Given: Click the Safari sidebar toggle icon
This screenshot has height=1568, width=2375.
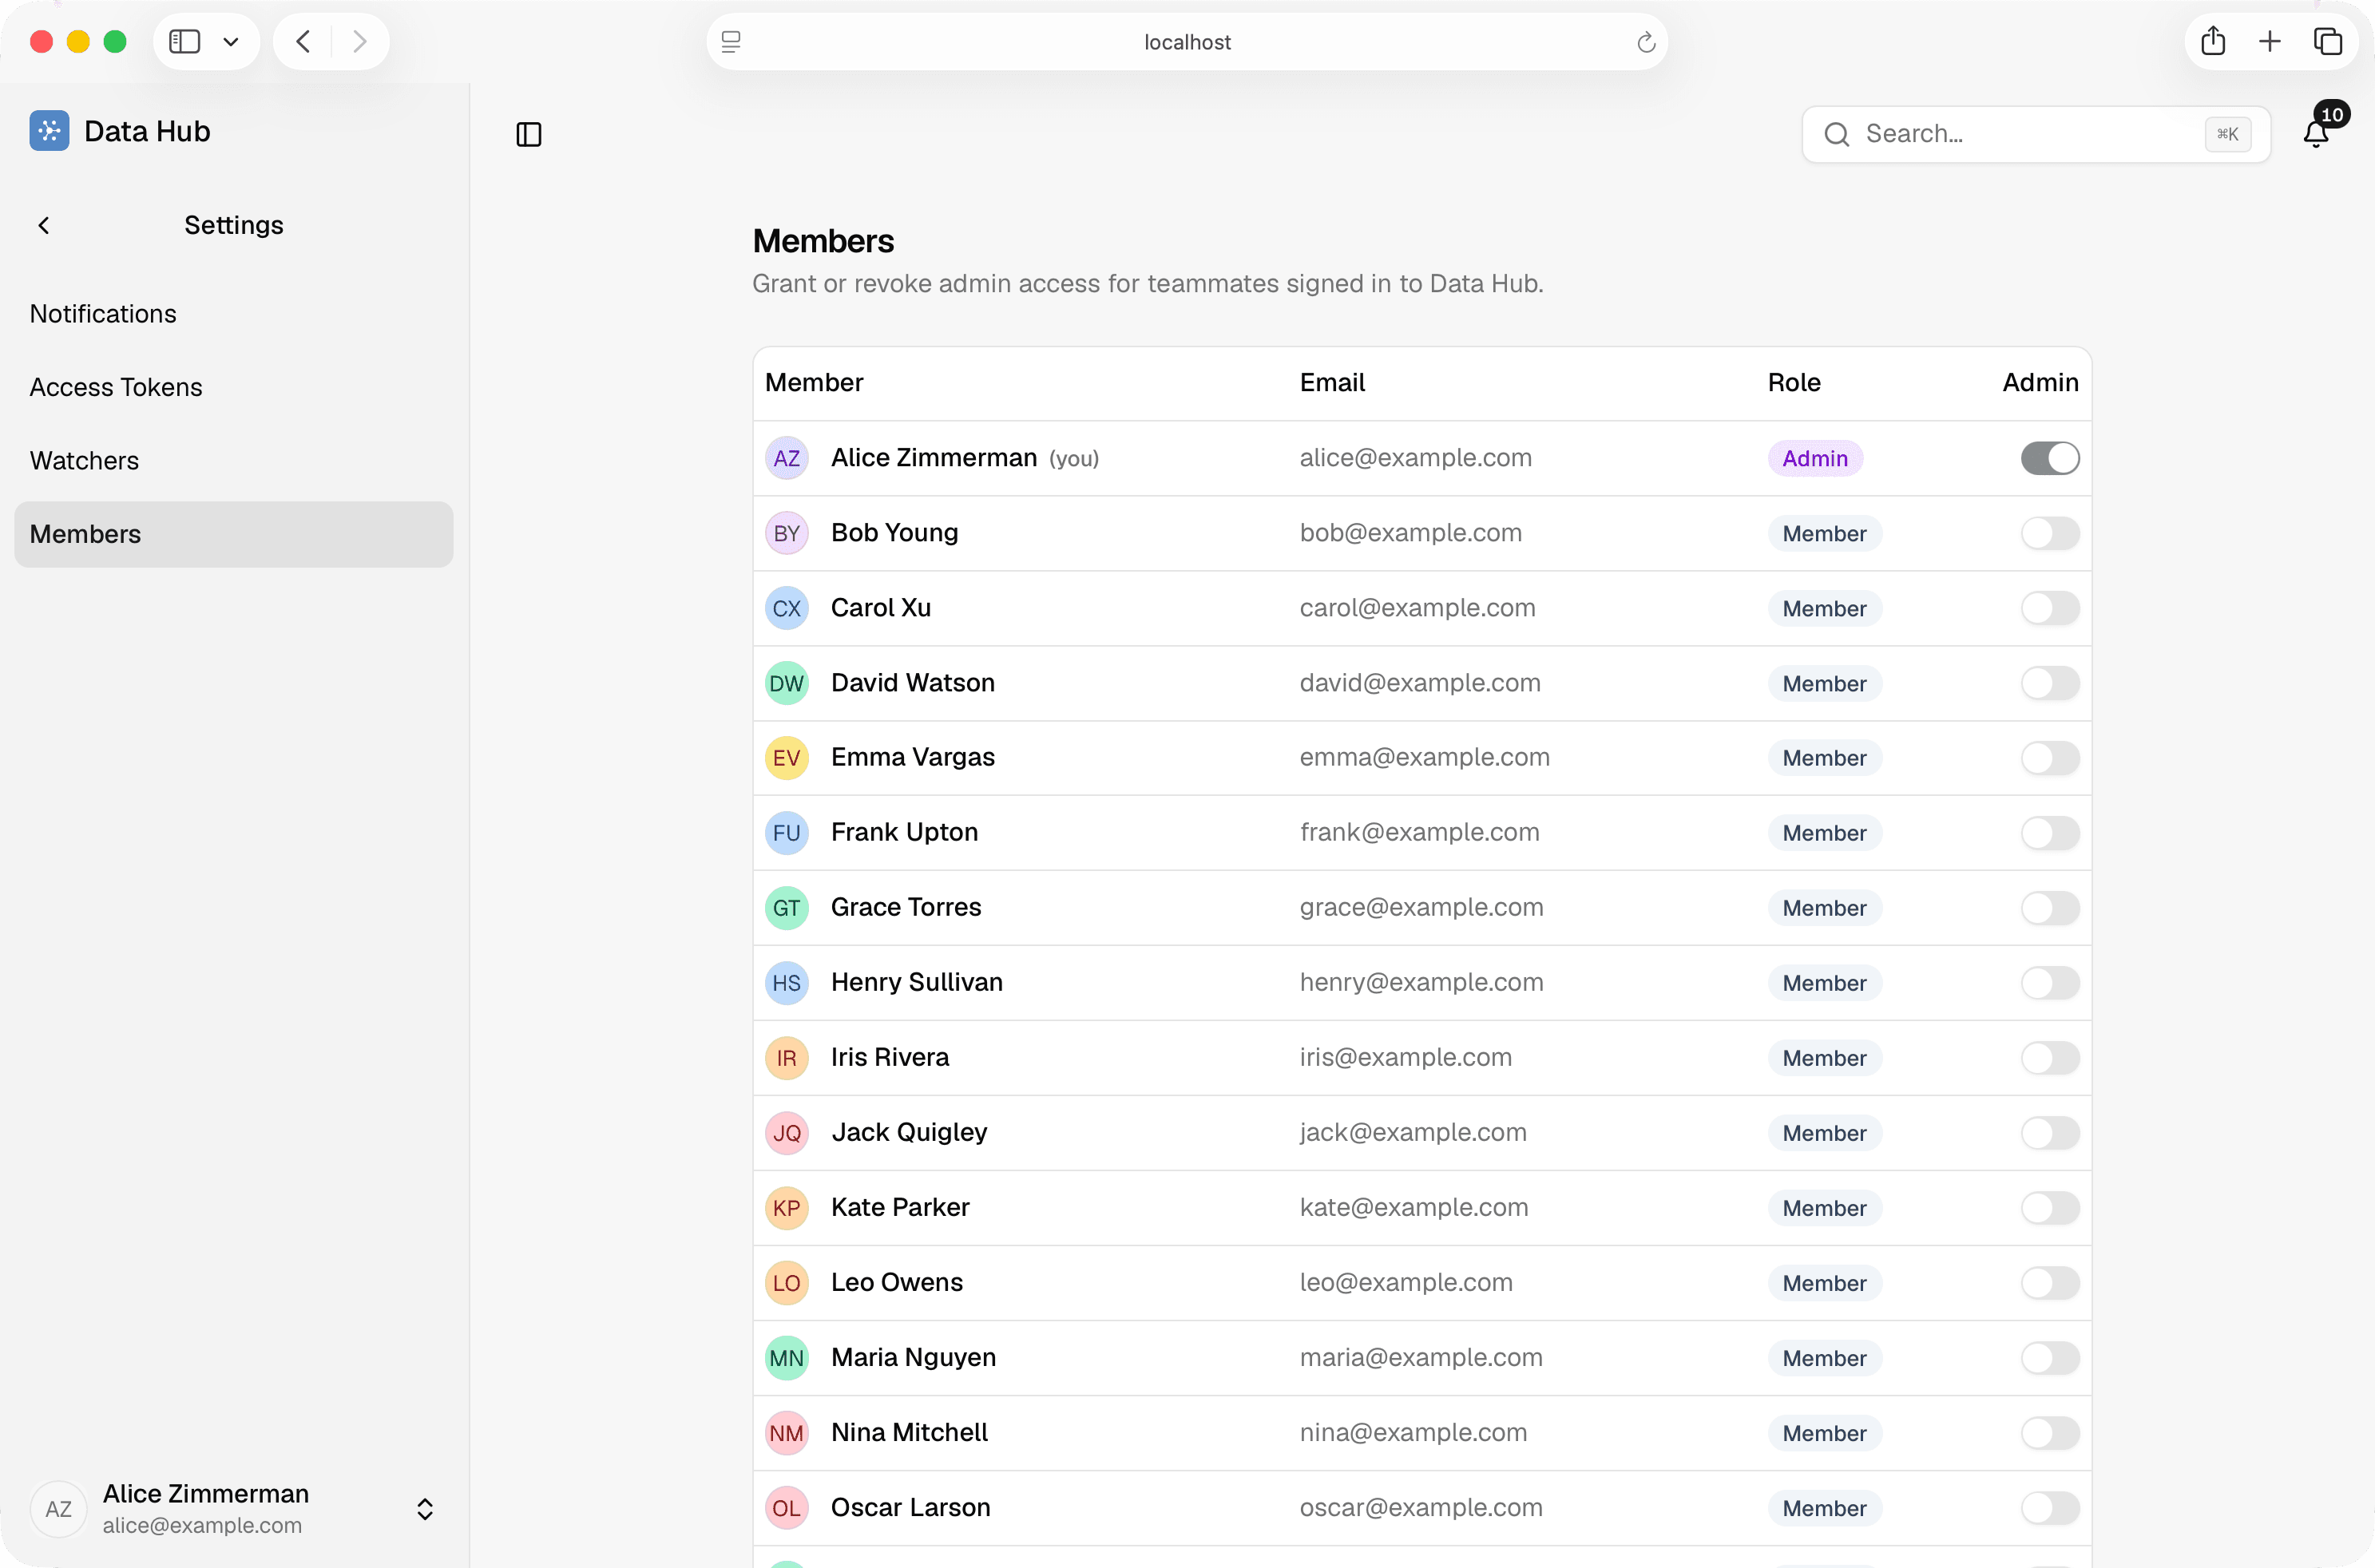Looking at the screenshot, I should click(x=185, y=42).
